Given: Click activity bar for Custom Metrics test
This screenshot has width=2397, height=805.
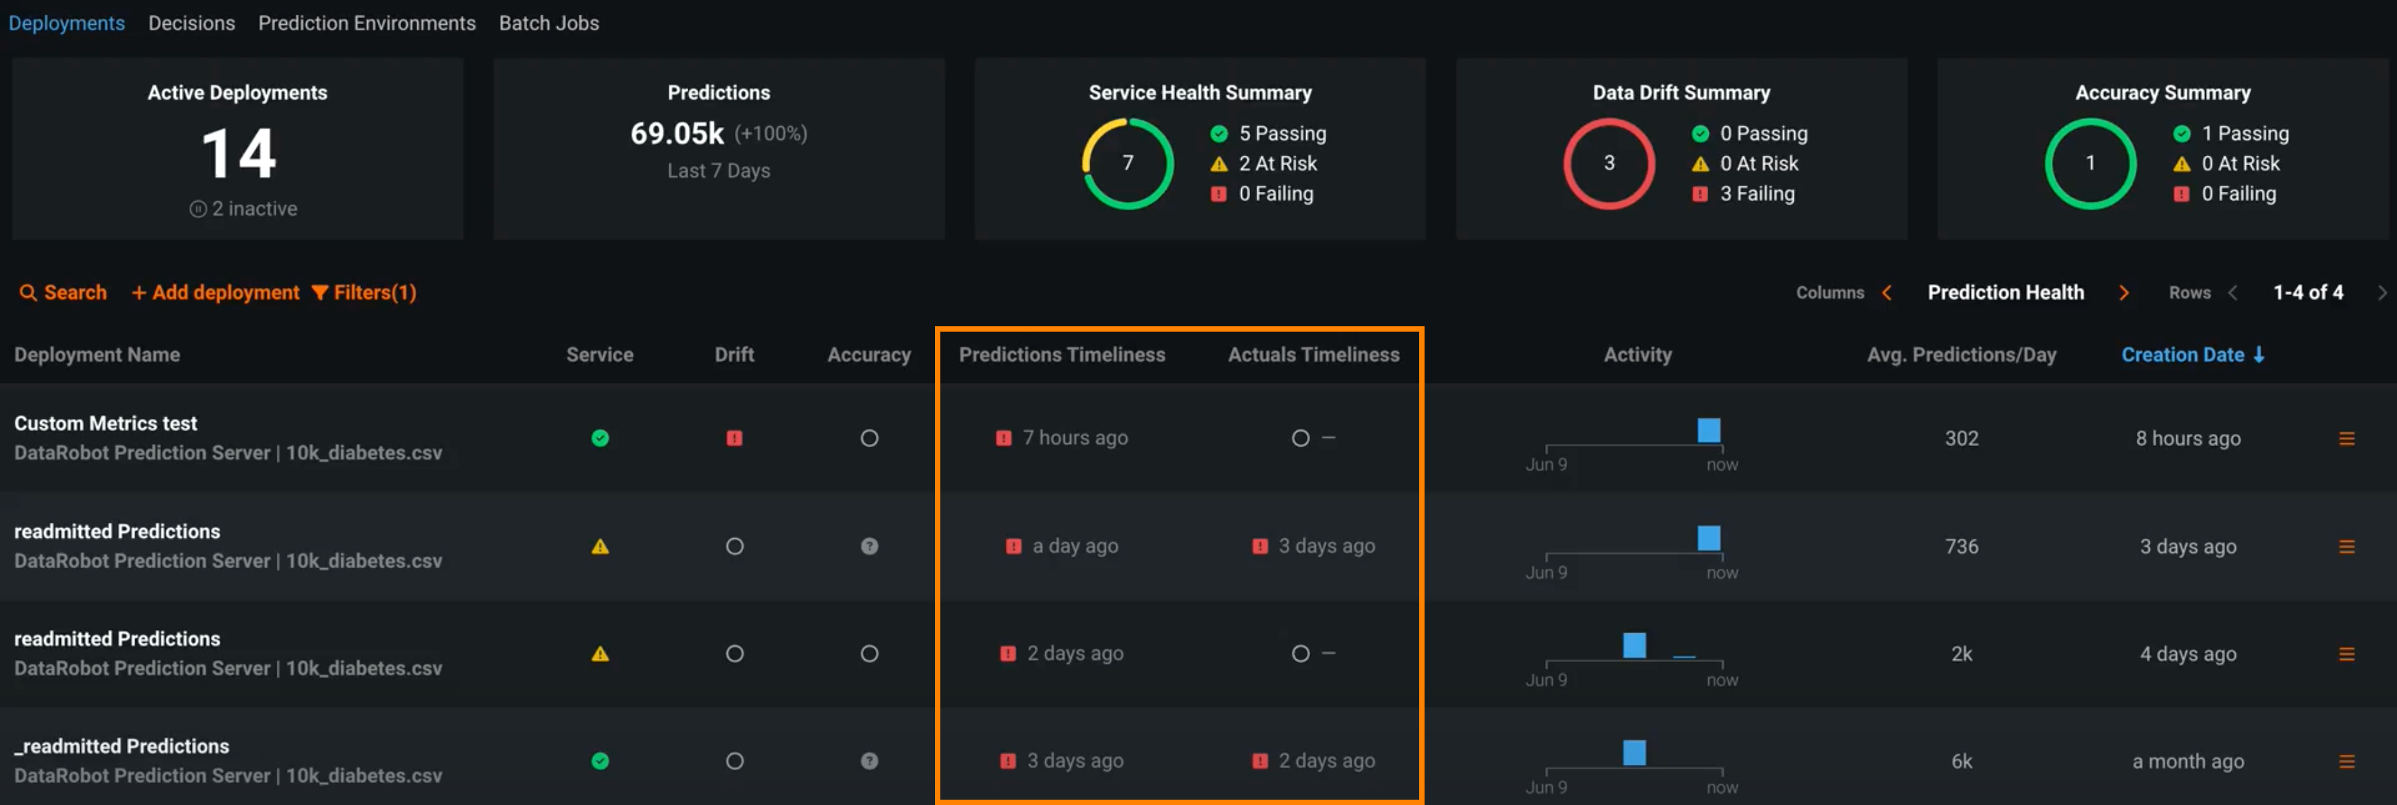Looking at the screenshot, I should 1708,431.
